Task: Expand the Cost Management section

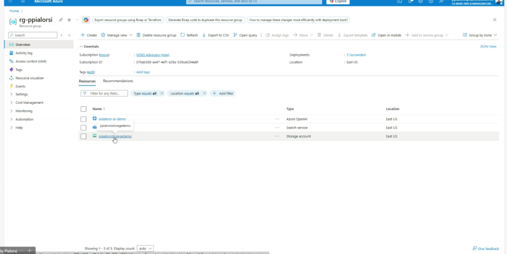Action: click(29, 103)
